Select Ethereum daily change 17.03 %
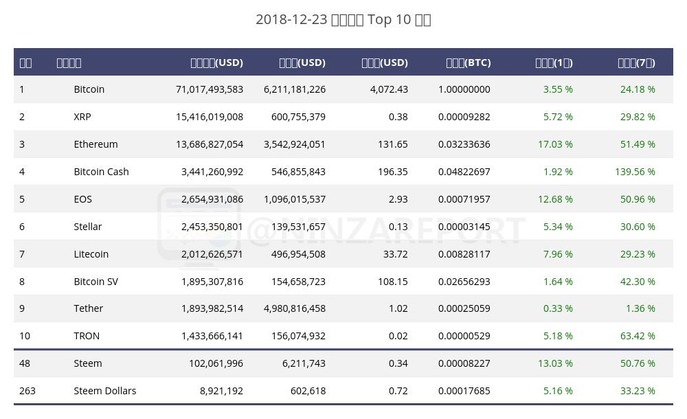Viewport: 687px width, 419px height. (555, 144)
